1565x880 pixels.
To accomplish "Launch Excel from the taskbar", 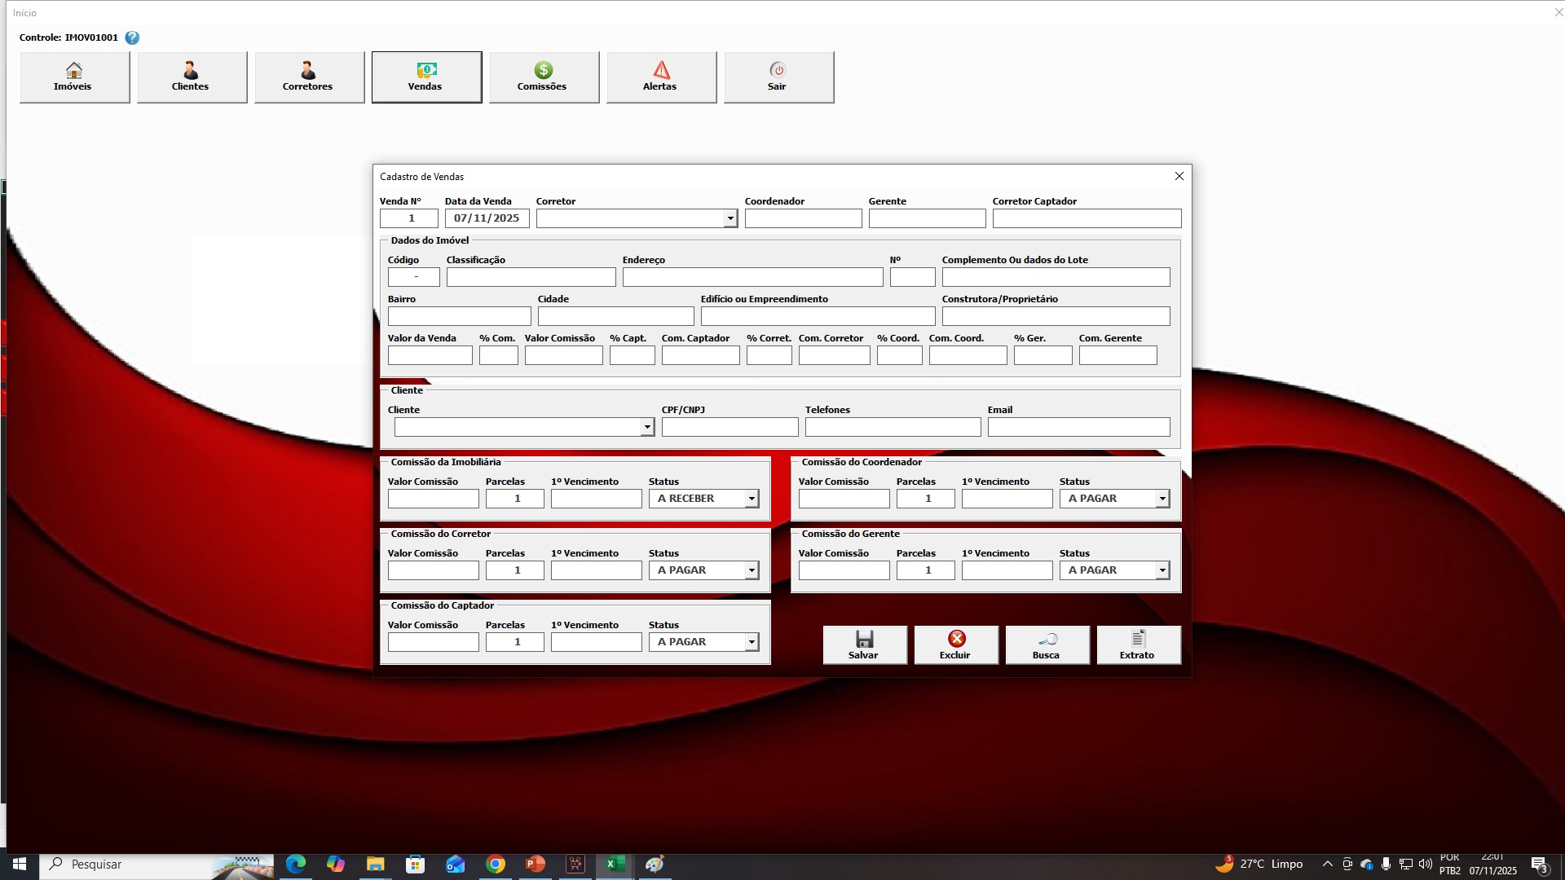I will [615, 864].
